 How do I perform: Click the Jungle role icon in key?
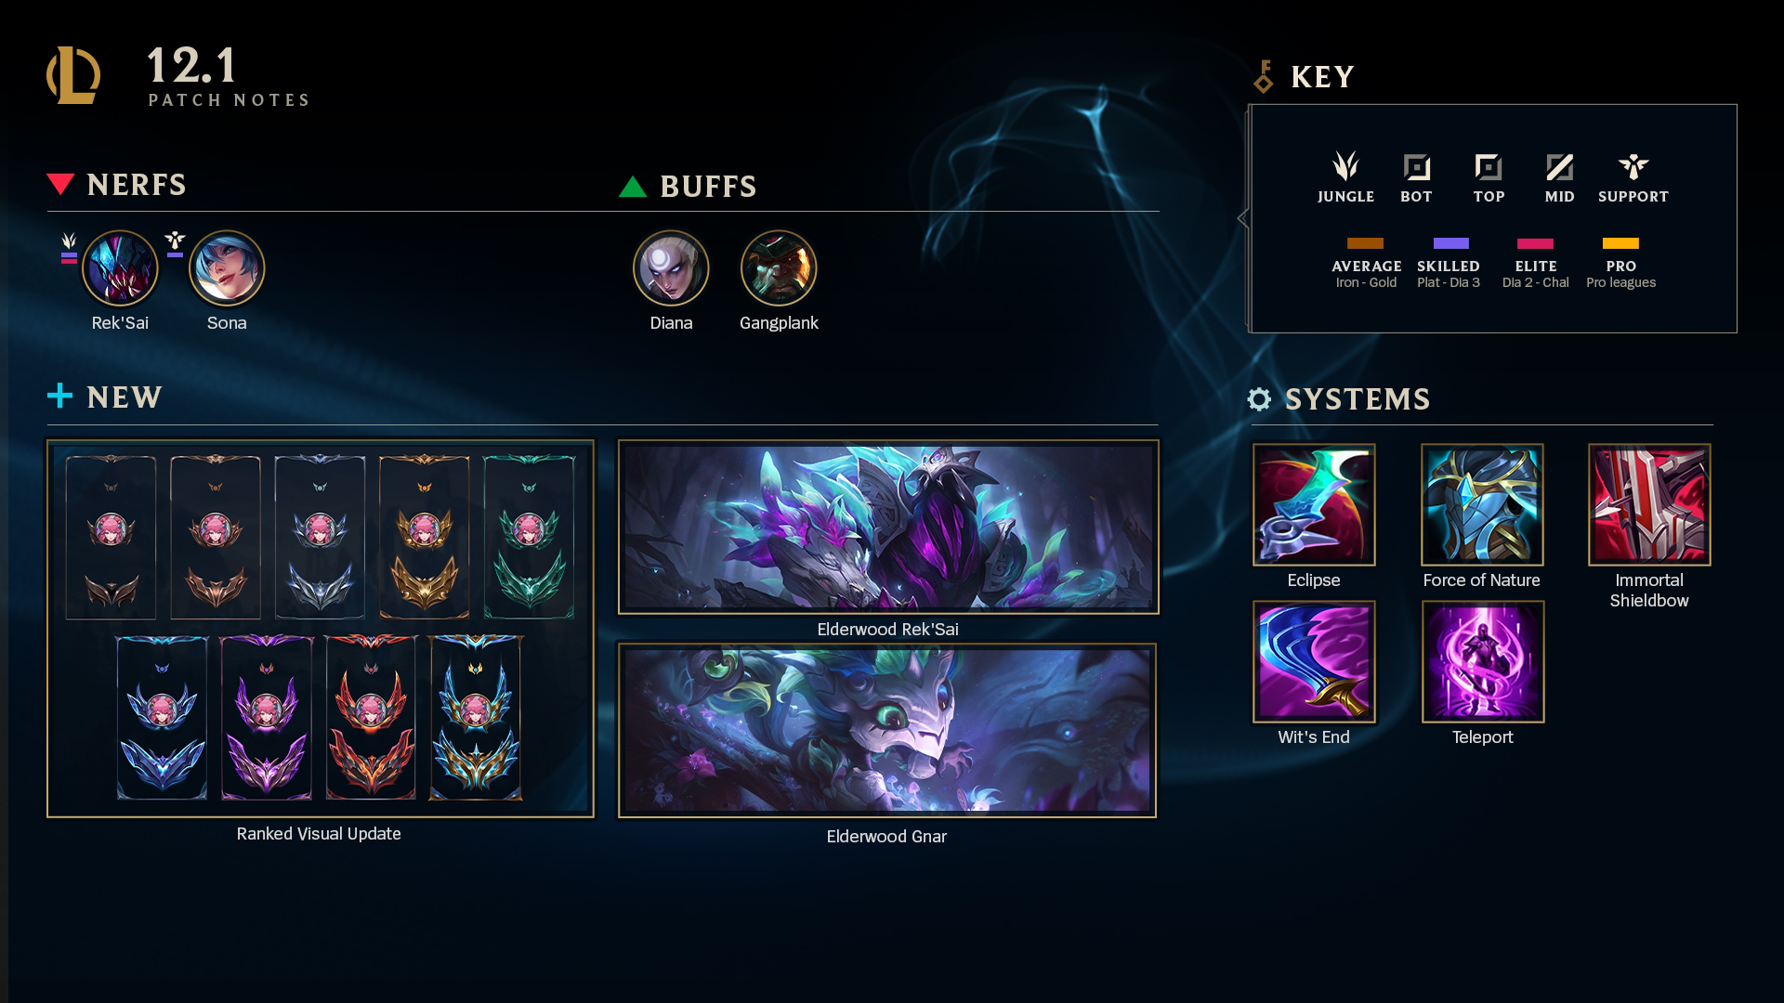[x=1345, y=166]
